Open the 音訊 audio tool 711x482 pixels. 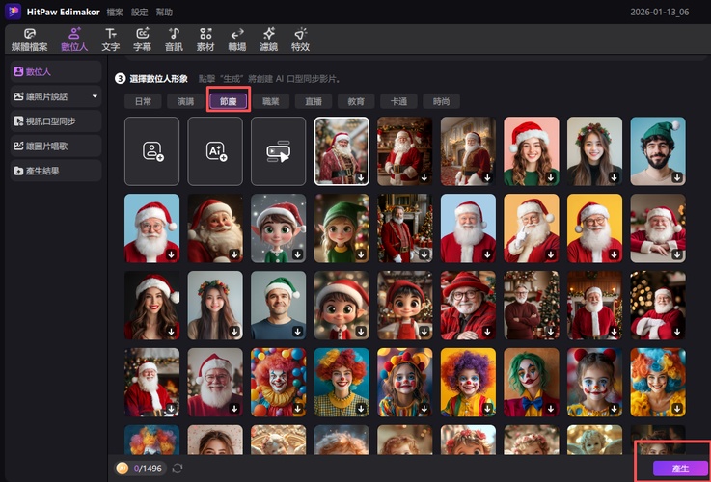tap(174, 40)
